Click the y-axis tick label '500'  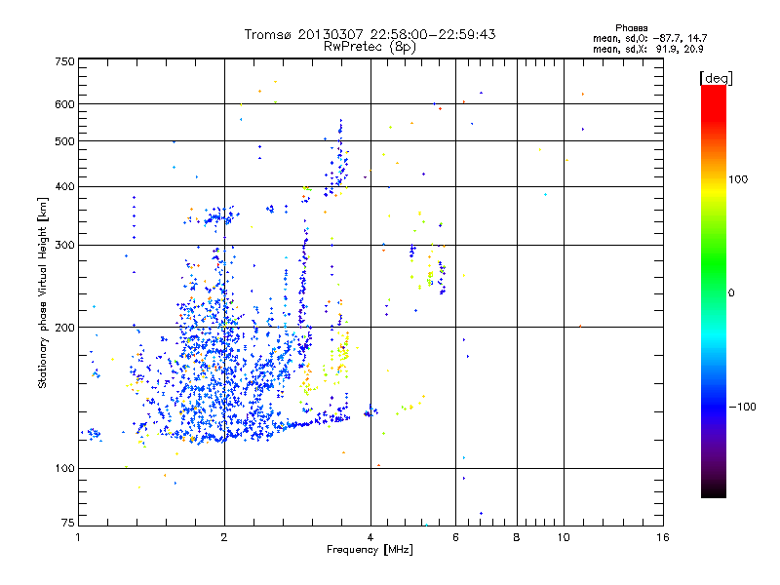coord(64,141)
